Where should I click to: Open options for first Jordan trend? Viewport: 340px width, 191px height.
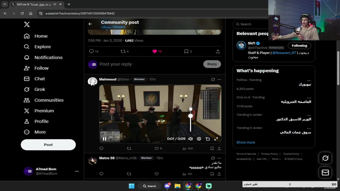tap(309, 115)
